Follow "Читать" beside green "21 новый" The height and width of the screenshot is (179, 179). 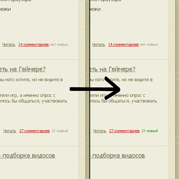(x=100, y=131)
